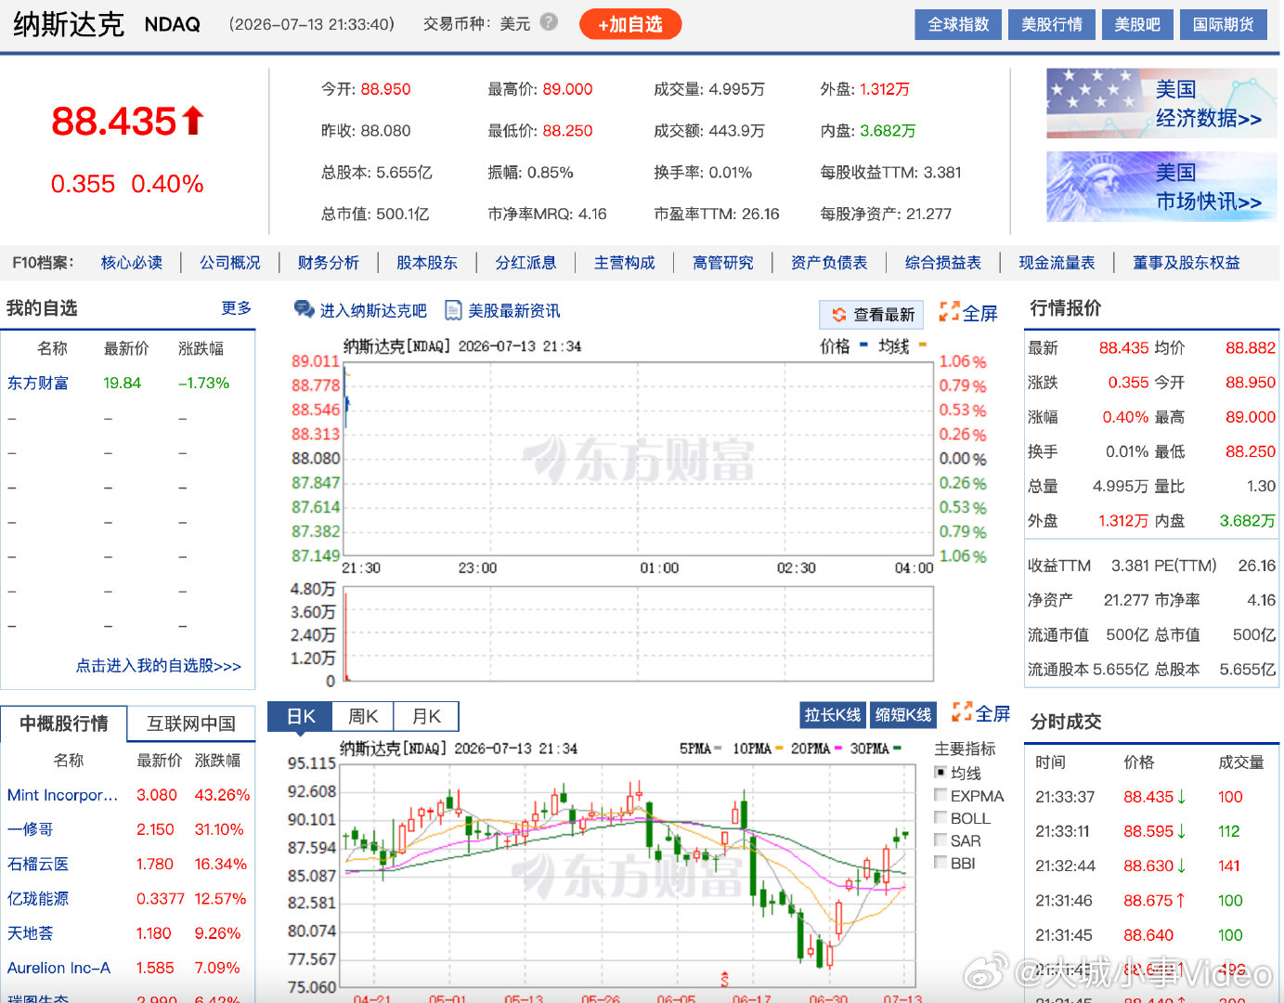Click the 88.595 price in 分时成交
The image size is (1284, 1003).
1148,831
